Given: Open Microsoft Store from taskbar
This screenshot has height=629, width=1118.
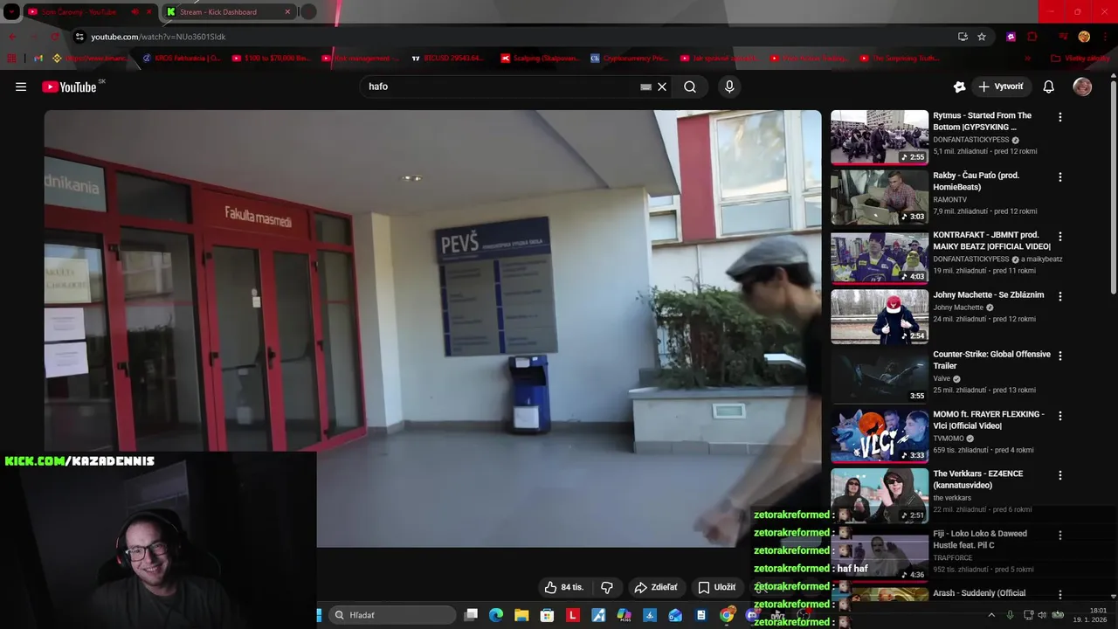Looking at the screenshot, I should click(x=547, y=615).
